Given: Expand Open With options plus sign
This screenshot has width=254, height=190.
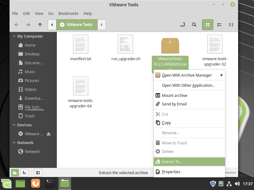Looking at the screenshot, I should point(221,75).
